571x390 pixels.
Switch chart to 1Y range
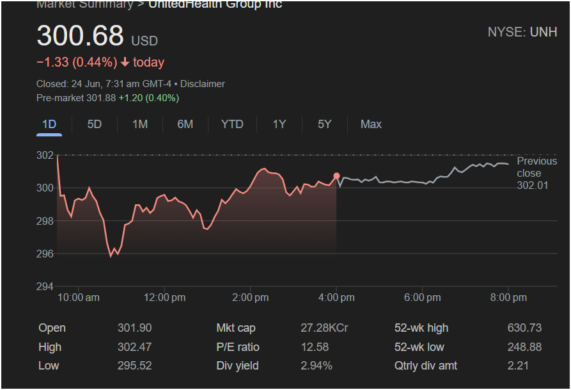(279, 124)
